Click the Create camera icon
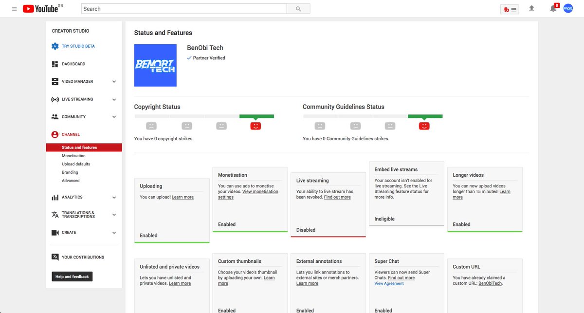The height and width of the screenshot is (313, 584). (55, 233)
